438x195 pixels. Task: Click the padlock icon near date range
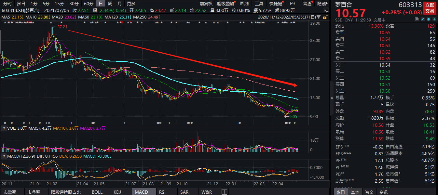[325, 17]
